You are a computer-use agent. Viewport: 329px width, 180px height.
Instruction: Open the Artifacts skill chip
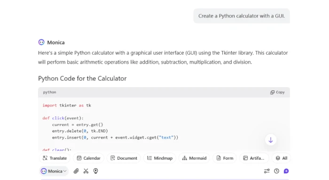(x=254, y=158)
